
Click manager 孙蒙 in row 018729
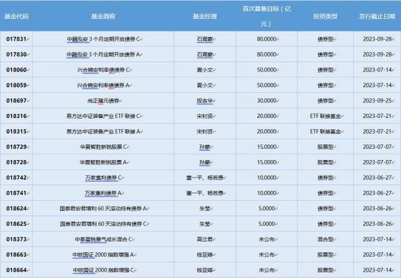tap(205, 147)
